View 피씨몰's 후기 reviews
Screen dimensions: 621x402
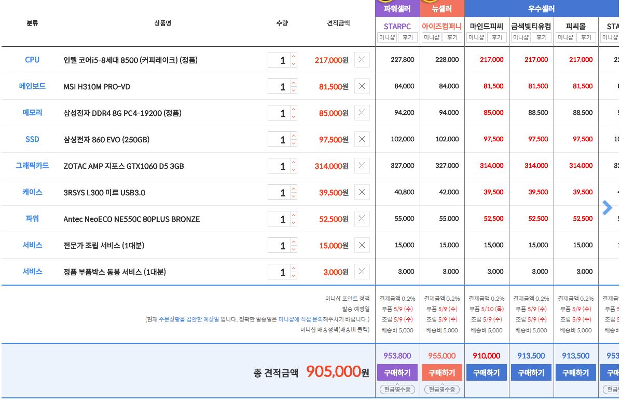(x=586, y=37)
